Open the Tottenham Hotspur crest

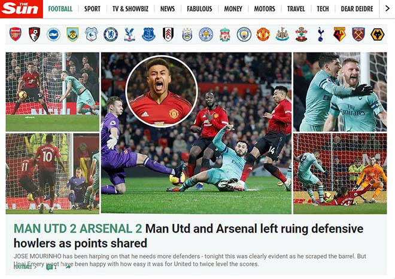click(320, 35)
